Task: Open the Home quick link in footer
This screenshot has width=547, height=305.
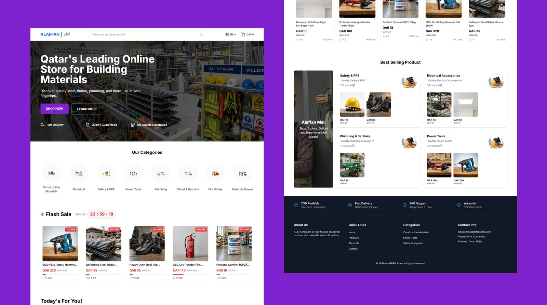Action: (x=352, y=232)
